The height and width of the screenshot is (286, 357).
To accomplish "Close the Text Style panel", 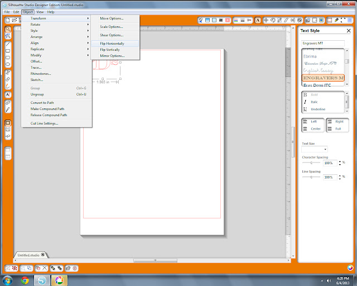I will (x=349, y=31).
